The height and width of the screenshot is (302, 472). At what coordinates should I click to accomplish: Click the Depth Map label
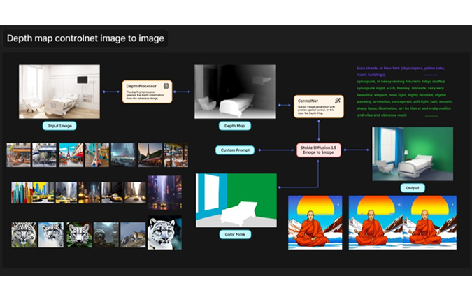pos(235,126)
